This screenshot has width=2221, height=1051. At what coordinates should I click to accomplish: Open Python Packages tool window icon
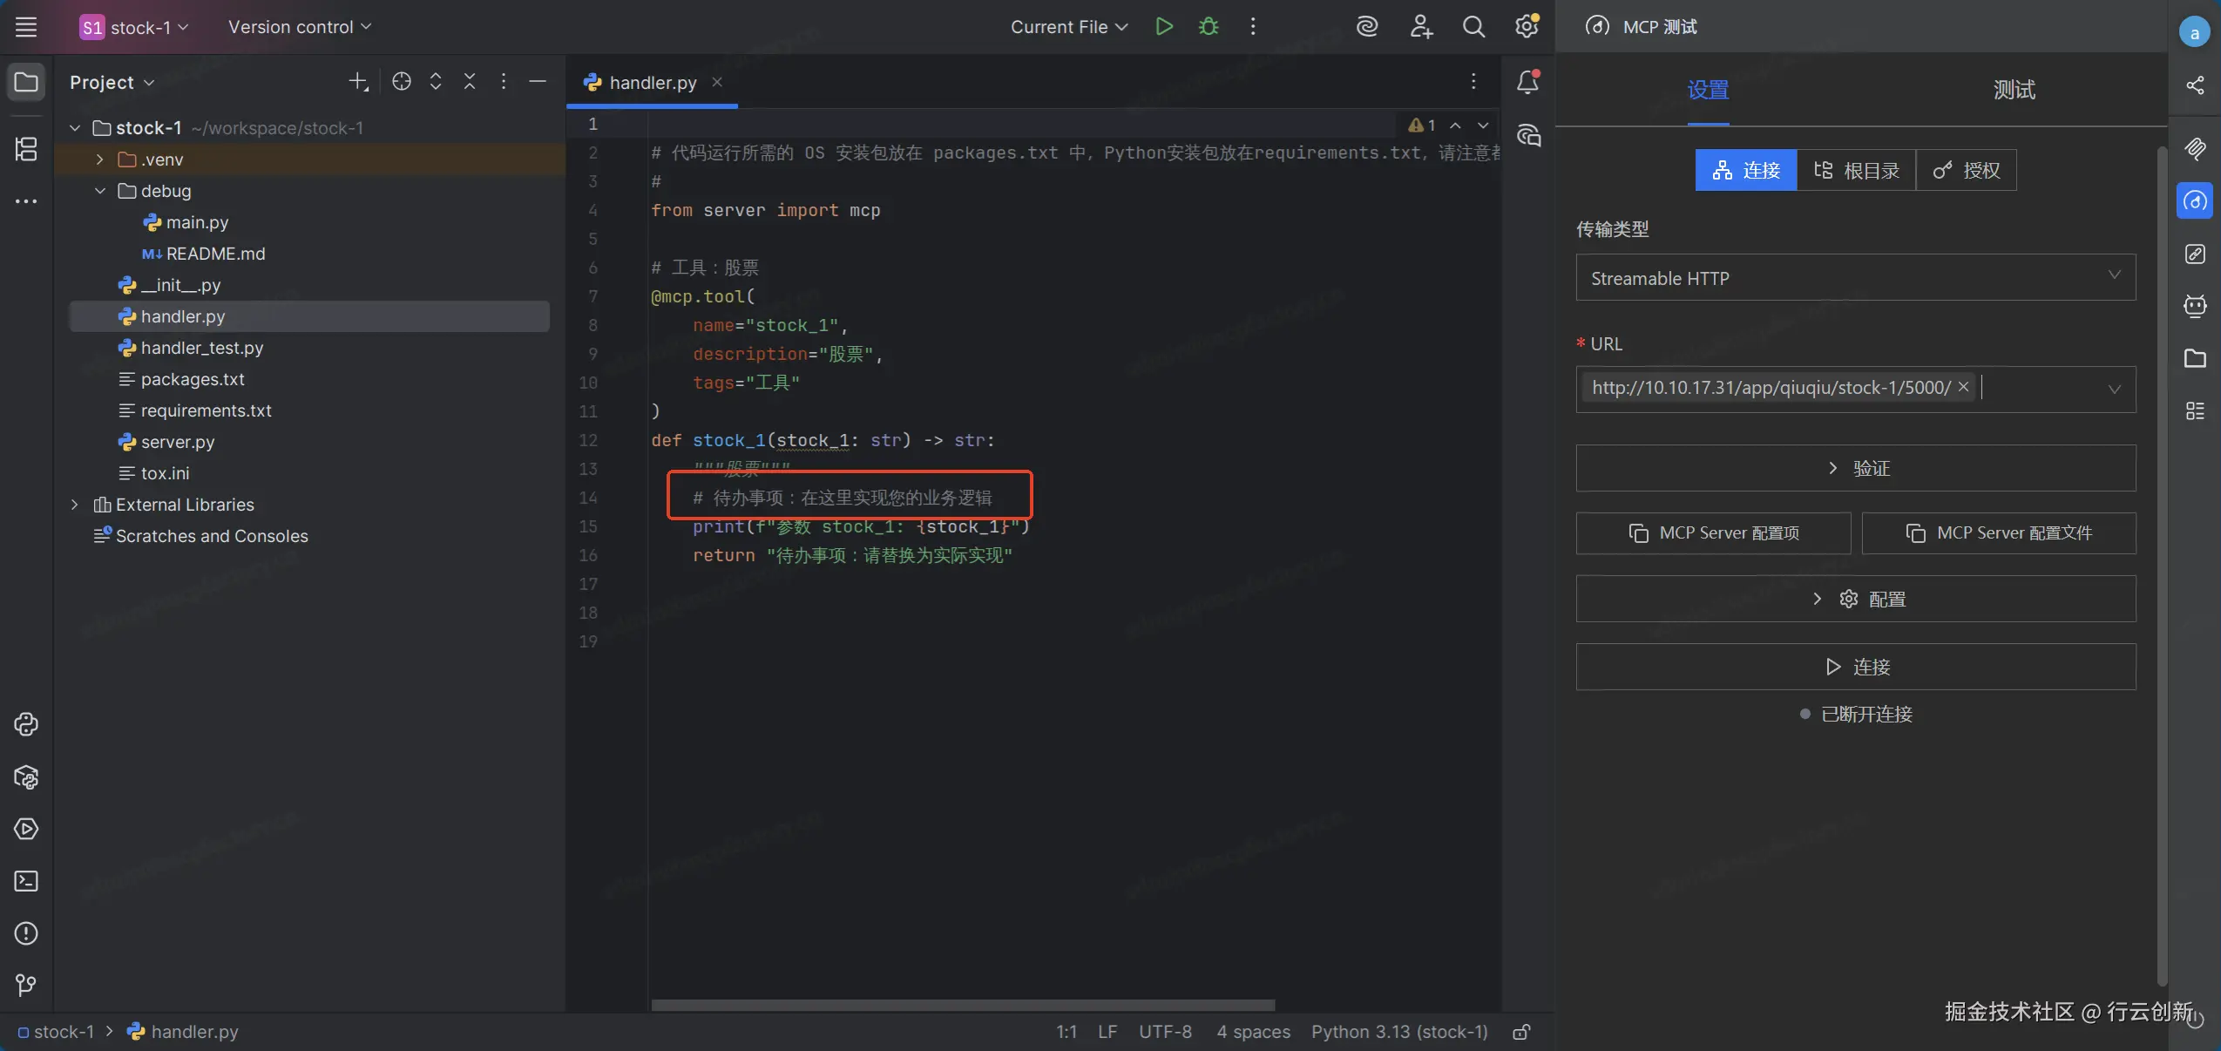tap(26, 776)
